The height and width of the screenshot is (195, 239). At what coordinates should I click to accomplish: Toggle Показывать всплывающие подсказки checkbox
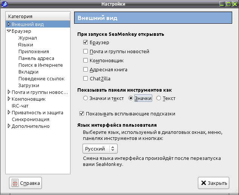82,114
